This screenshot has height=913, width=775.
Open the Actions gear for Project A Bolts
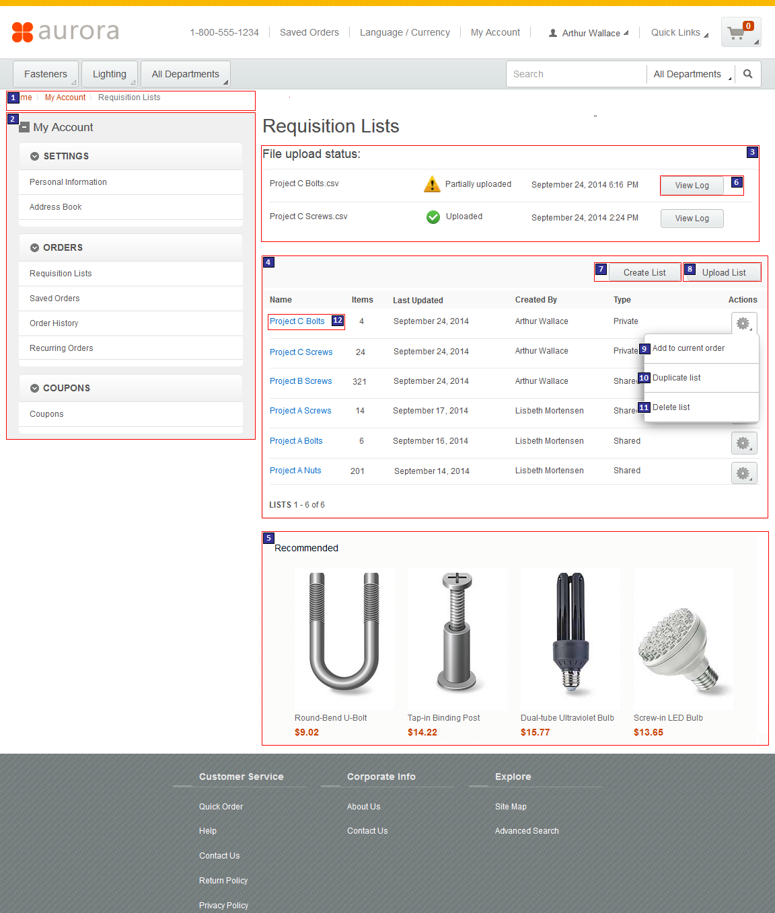(743, 442)
